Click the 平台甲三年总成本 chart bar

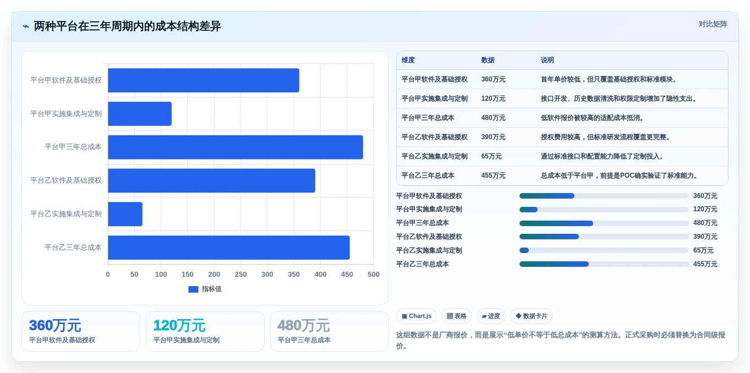236,147
